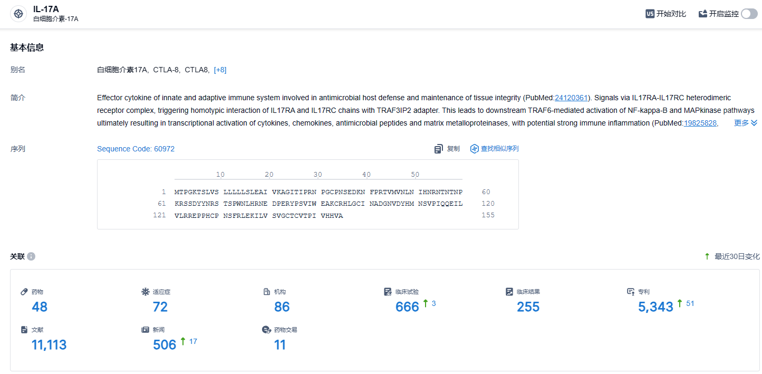Click the copy sequence icon

click(439, 149)
